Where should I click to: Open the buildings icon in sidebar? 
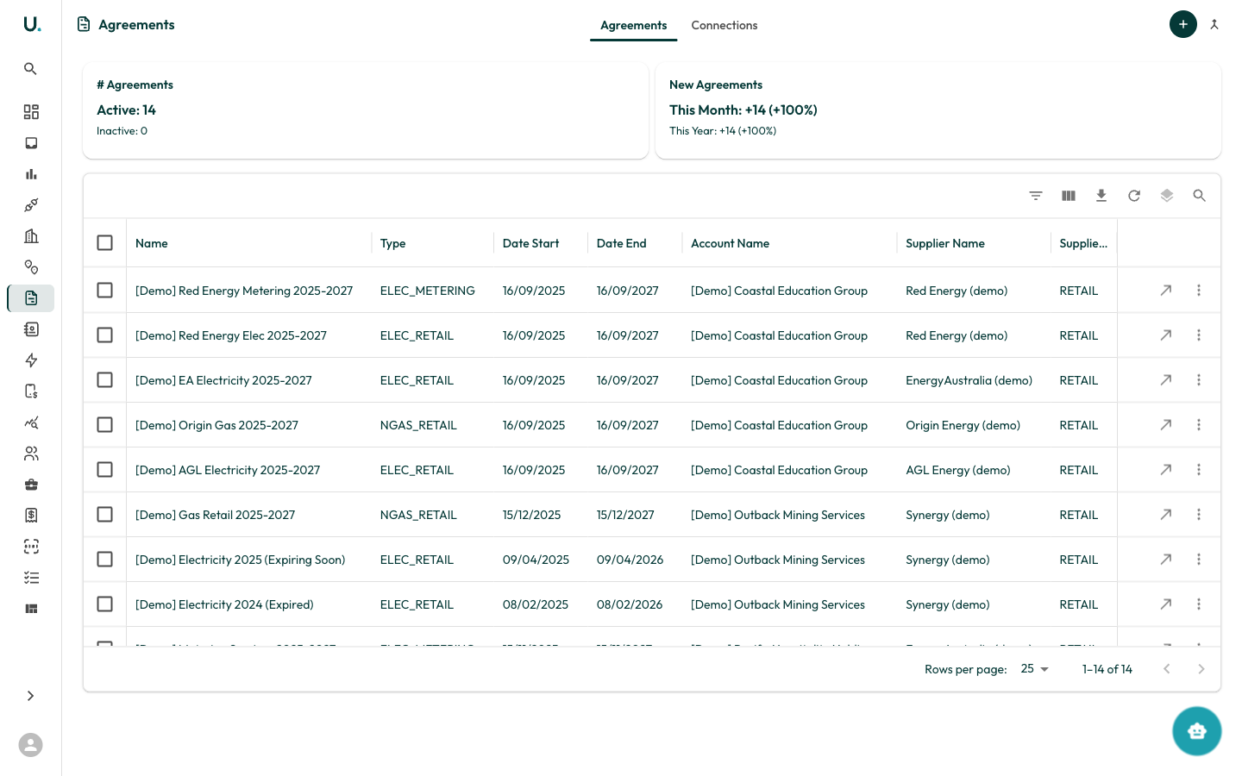coord(31,236)
